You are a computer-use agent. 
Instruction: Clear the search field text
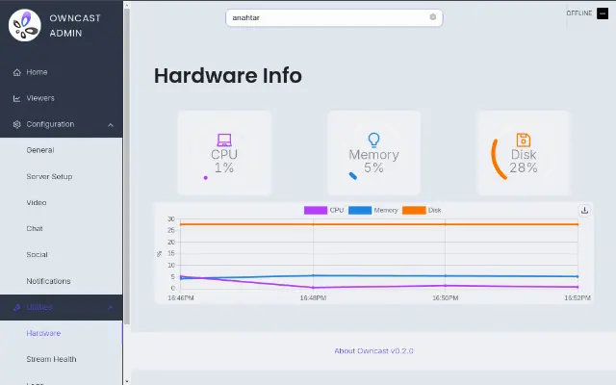coord(433,17)
